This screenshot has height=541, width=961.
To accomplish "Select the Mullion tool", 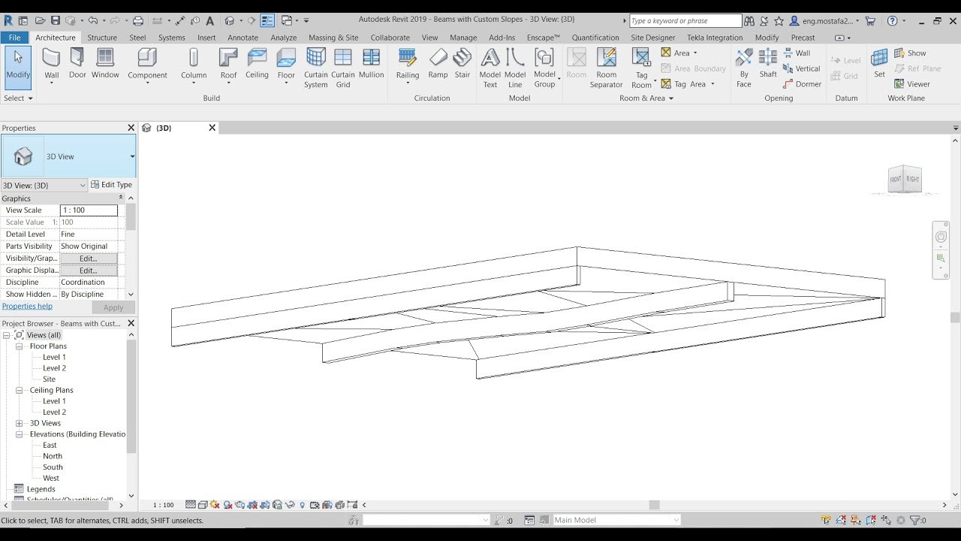I will 371,63.
